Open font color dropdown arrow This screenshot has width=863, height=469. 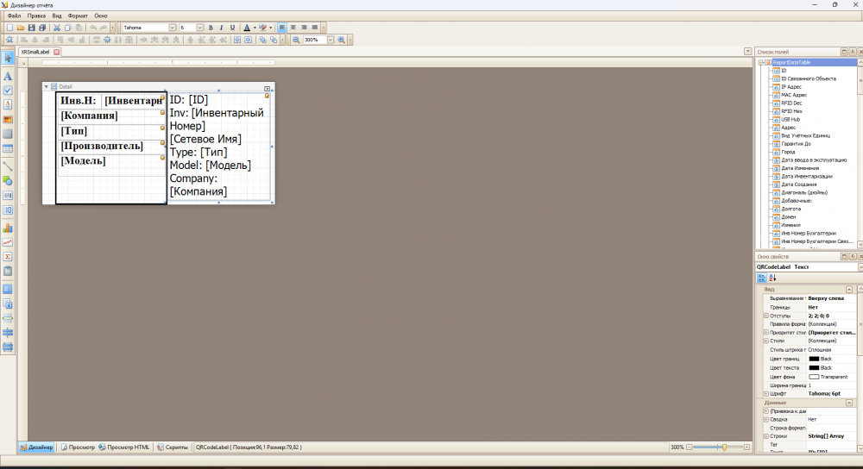click(x=255, y=28)
